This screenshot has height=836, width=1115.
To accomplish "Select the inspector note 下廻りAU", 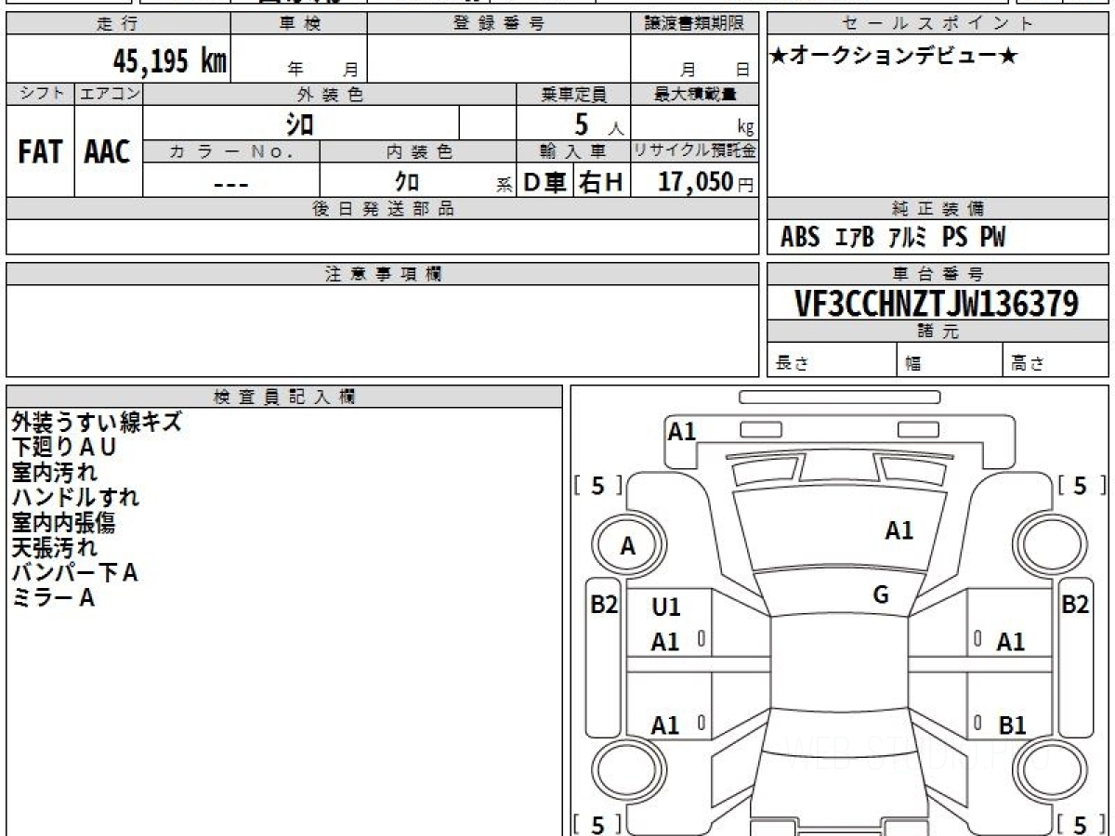I will pyautogui.click(x=64, y=447).
